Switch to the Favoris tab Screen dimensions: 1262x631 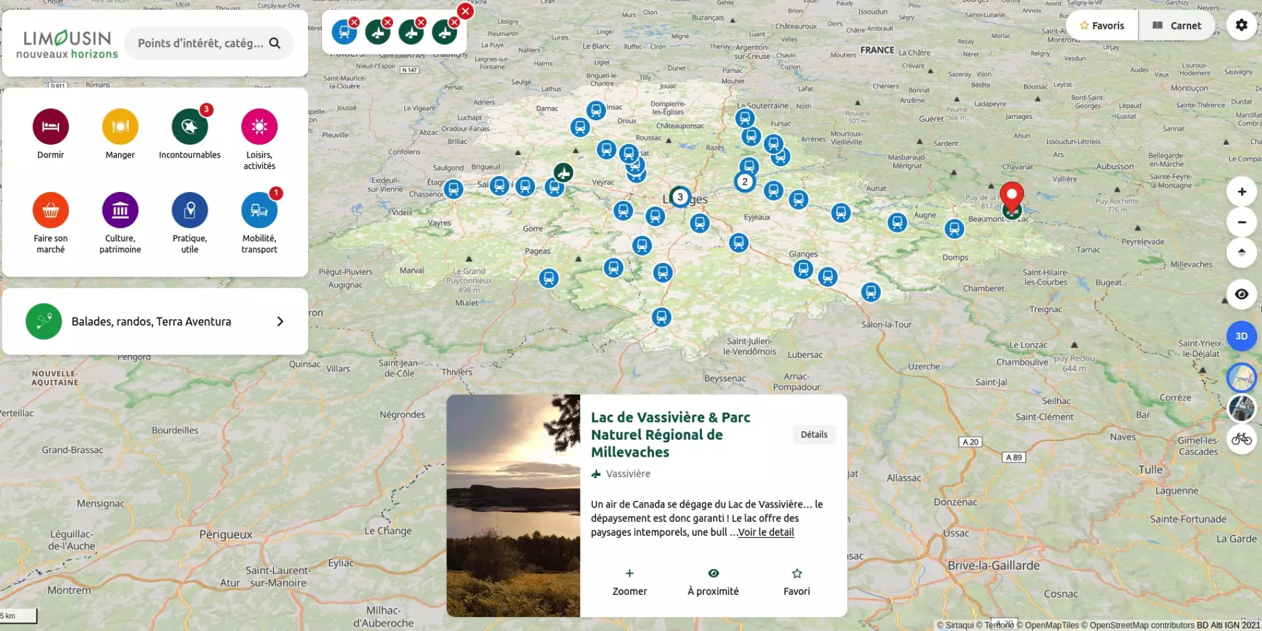[x=1102, y=25]
